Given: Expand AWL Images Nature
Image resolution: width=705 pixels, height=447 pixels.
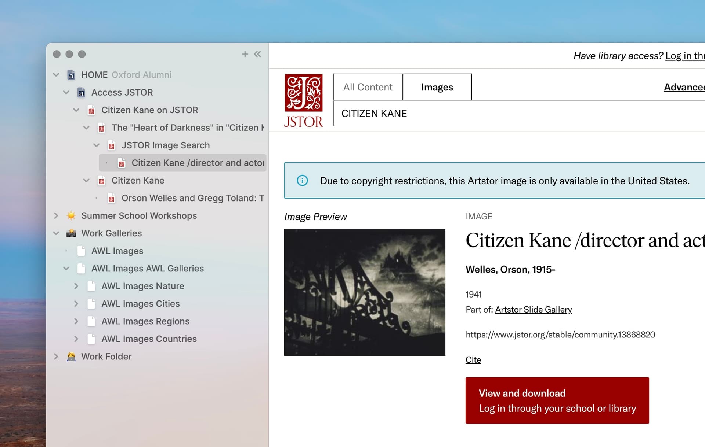Looking at the screenshot, I should (76, 286).
